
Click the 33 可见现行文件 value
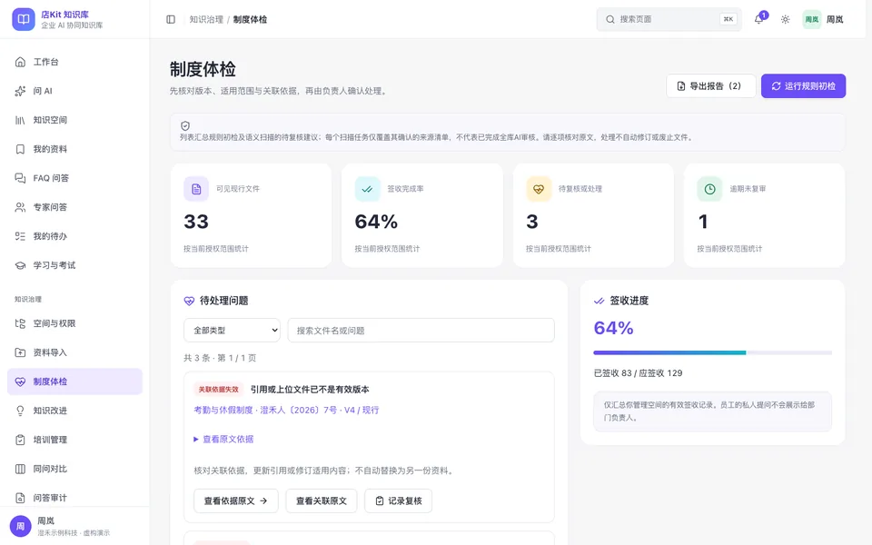pyautogui.click(x=196, y=222)
